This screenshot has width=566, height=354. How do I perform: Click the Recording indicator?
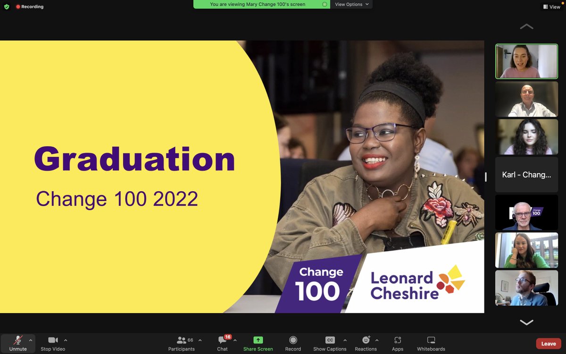click(30, 7)
